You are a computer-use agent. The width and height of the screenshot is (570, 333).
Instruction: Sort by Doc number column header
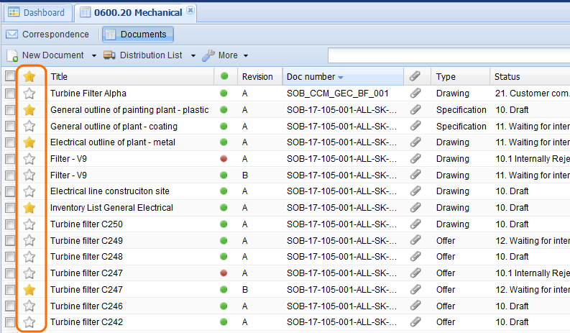315,76
